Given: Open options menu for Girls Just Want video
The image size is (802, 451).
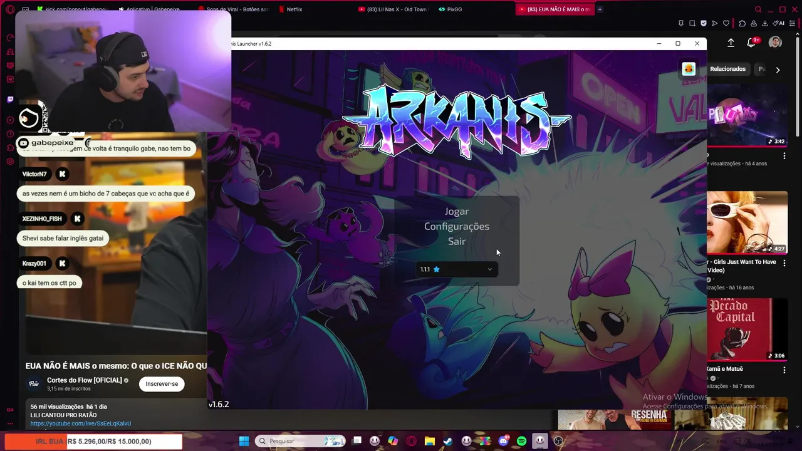Looking at the screenshot, I should (x=784, y=263).
